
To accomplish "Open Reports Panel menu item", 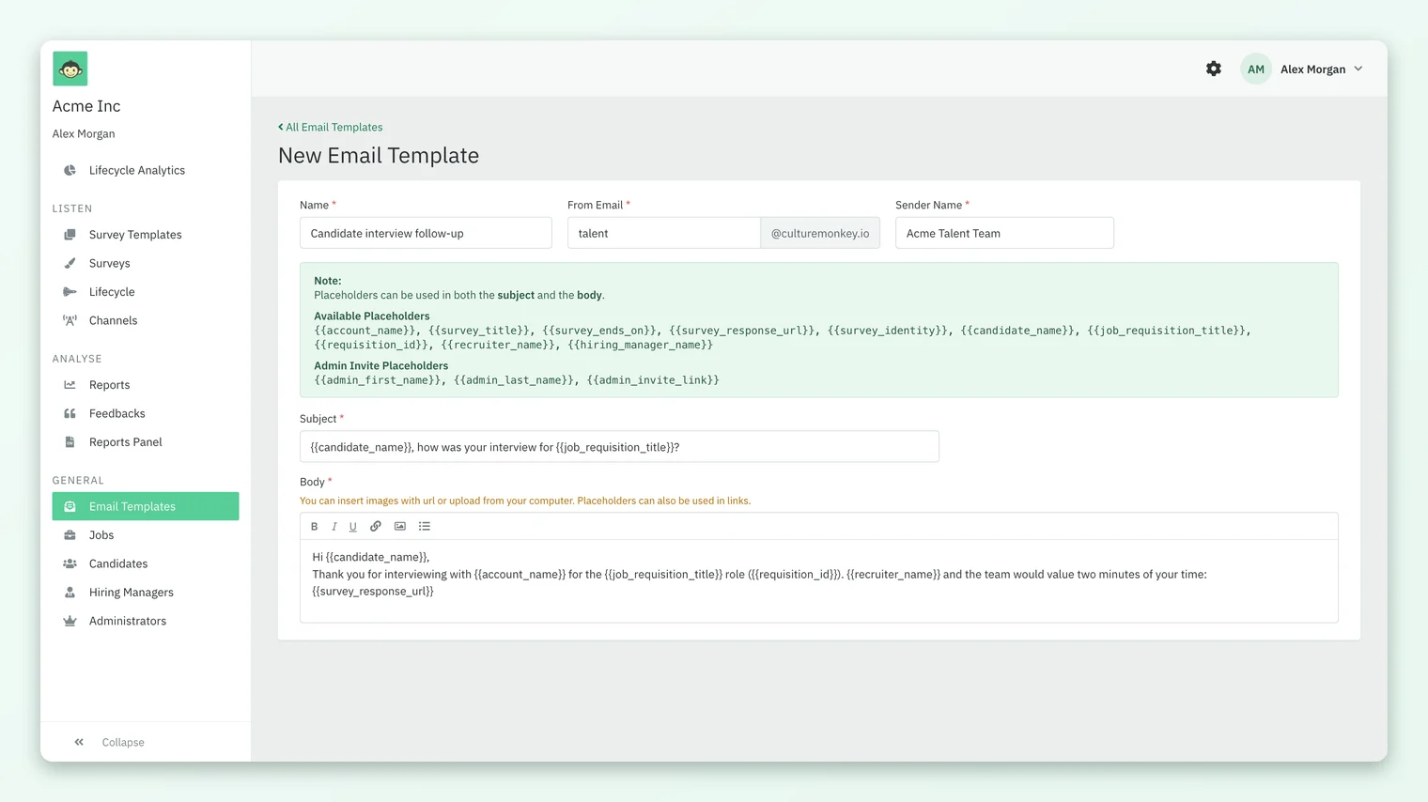I will click(146, 442).
